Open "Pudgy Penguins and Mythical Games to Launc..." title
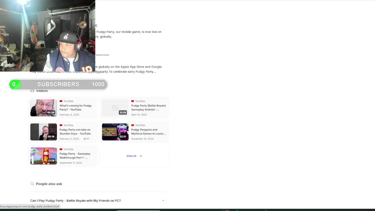 [148, 132]
